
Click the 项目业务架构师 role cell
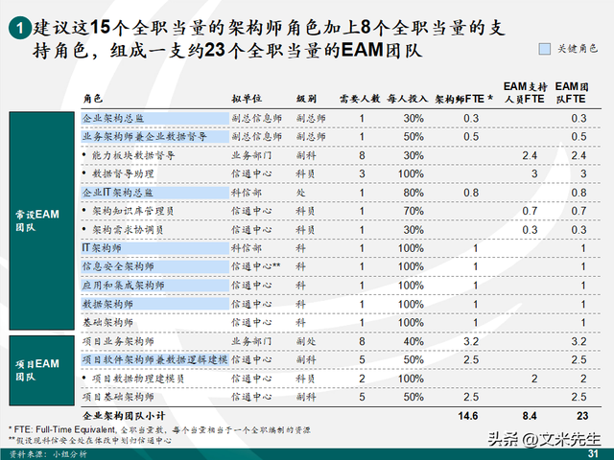point(120,340)
